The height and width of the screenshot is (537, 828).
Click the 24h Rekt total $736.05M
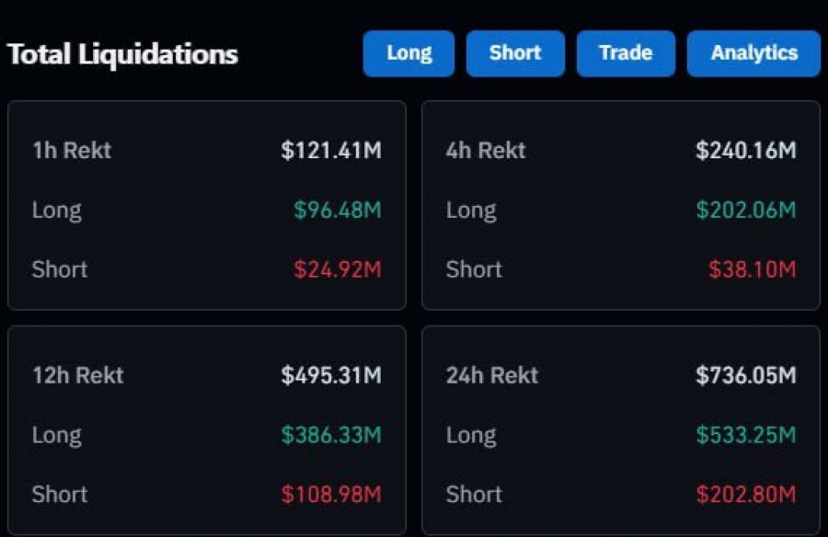(745, 375)
